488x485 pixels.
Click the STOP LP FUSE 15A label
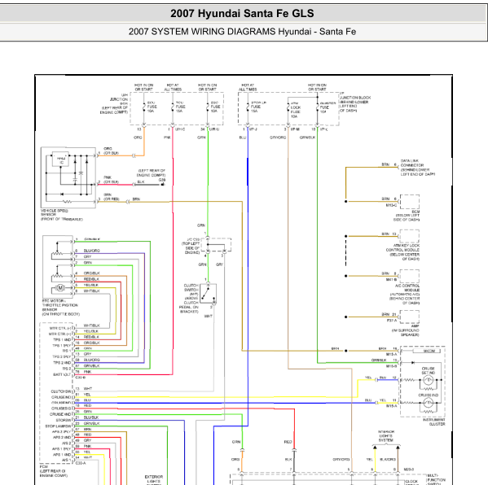coord(258,107)
